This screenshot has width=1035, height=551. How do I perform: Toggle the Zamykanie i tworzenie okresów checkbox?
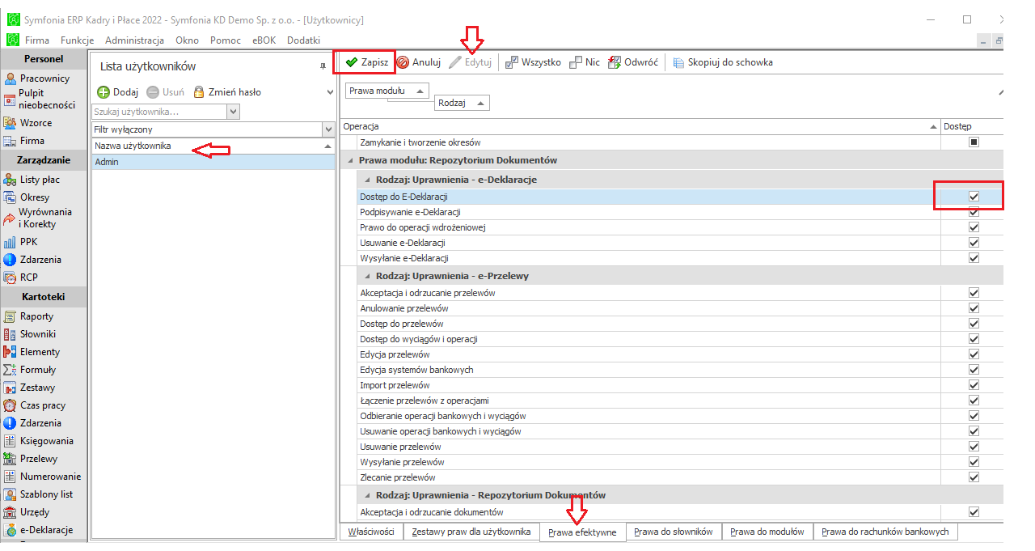pos(974,142)
